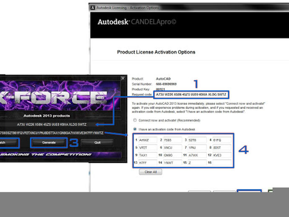Click activation code field 8 containing 8D6T
Image resolution: width=289 pixels, height=217 pixels.
(222, 148)
